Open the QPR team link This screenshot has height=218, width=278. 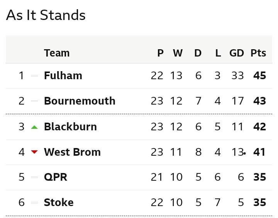pyautogui.click(x=56, y=177)
